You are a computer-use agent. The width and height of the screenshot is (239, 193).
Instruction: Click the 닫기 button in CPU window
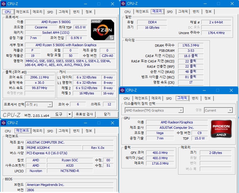tap(107, 114)
